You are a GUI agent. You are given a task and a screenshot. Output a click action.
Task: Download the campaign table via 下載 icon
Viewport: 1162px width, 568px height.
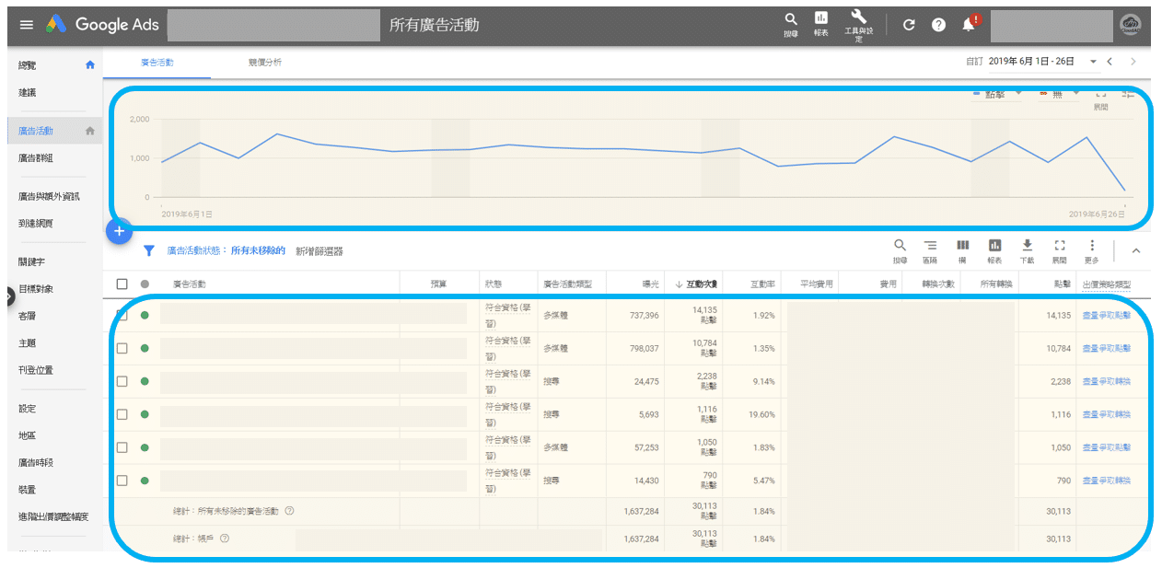tap(1027, 246)
